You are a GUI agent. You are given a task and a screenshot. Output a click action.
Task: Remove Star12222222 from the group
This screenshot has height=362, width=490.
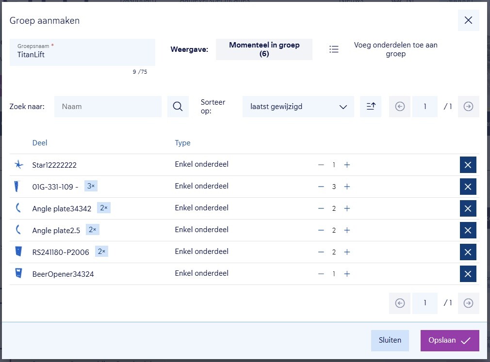[468, 165]
